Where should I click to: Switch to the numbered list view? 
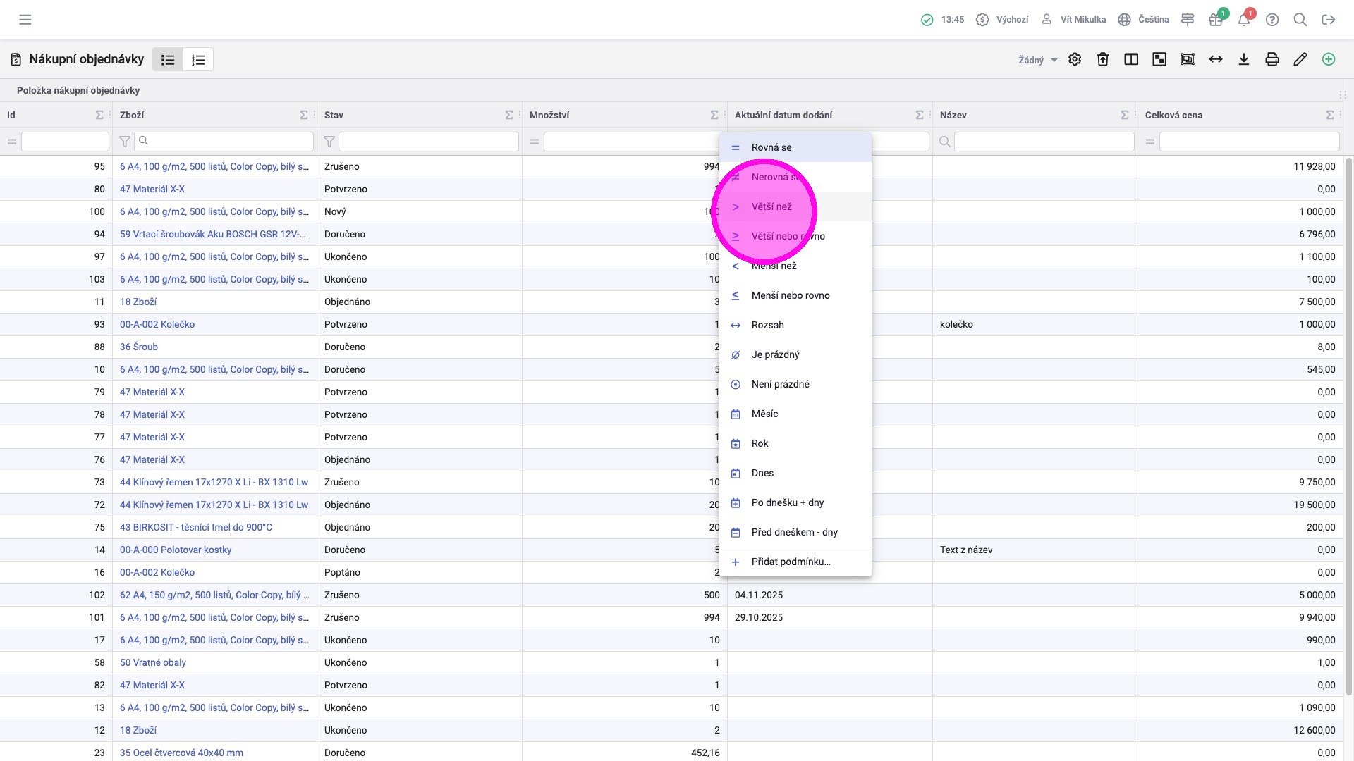click(x=198, y=60)
